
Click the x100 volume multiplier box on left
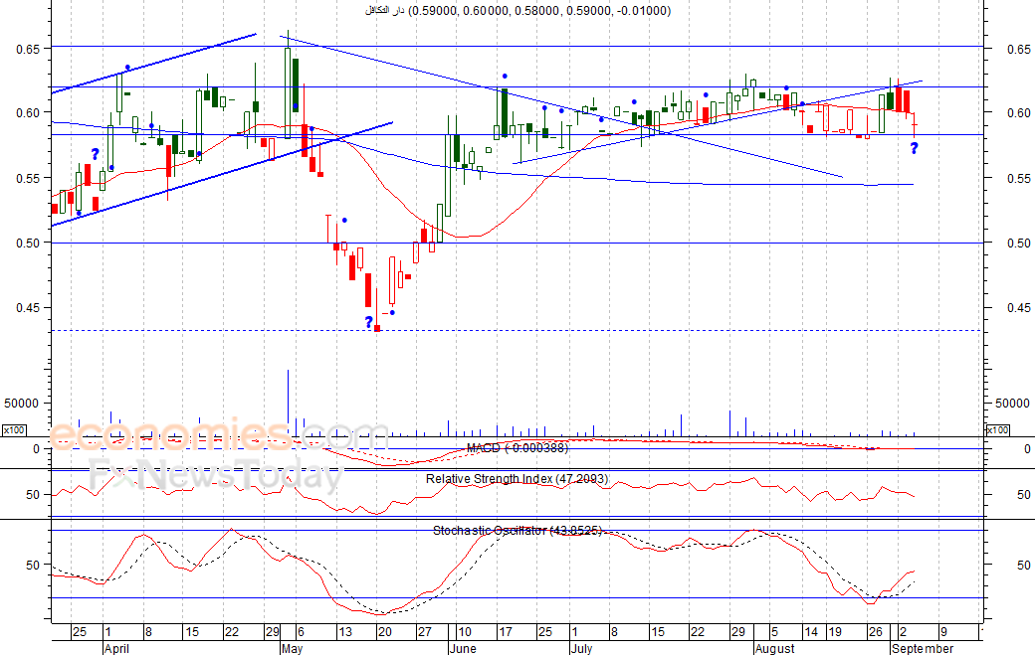14,430
